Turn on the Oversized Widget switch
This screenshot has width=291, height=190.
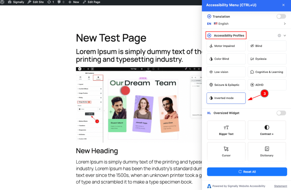tap(281, 113)
